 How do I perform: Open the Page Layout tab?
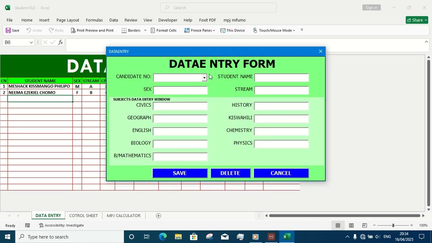point(68,20)
